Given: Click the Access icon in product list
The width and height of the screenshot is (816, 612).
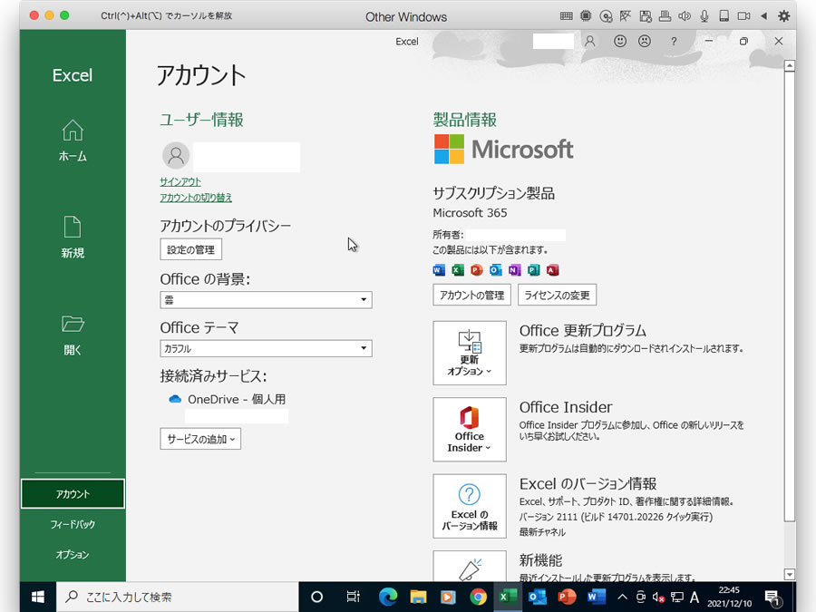Looking at the screenshot, I should tap(553, 269).
